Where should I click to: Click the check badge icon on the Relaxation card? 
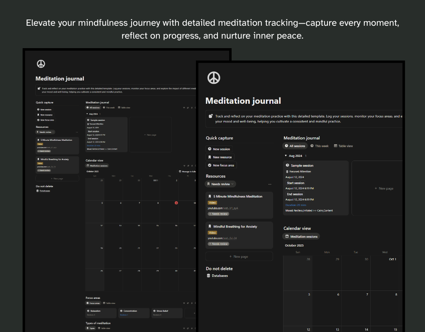click(88, 311)
